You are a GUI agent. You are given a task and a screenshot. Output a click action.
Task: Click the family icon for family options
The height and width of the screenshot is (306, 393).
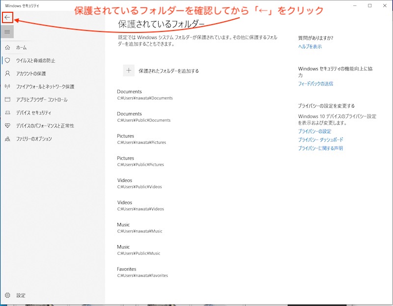point(7,139)
